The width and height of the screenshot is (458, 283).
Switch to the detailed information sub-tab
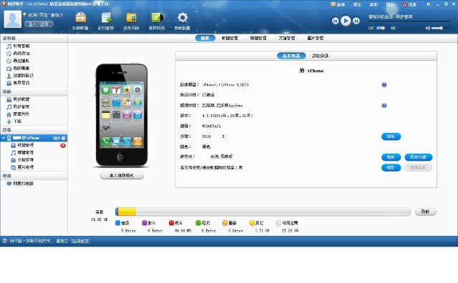click(x=320, y=56)
